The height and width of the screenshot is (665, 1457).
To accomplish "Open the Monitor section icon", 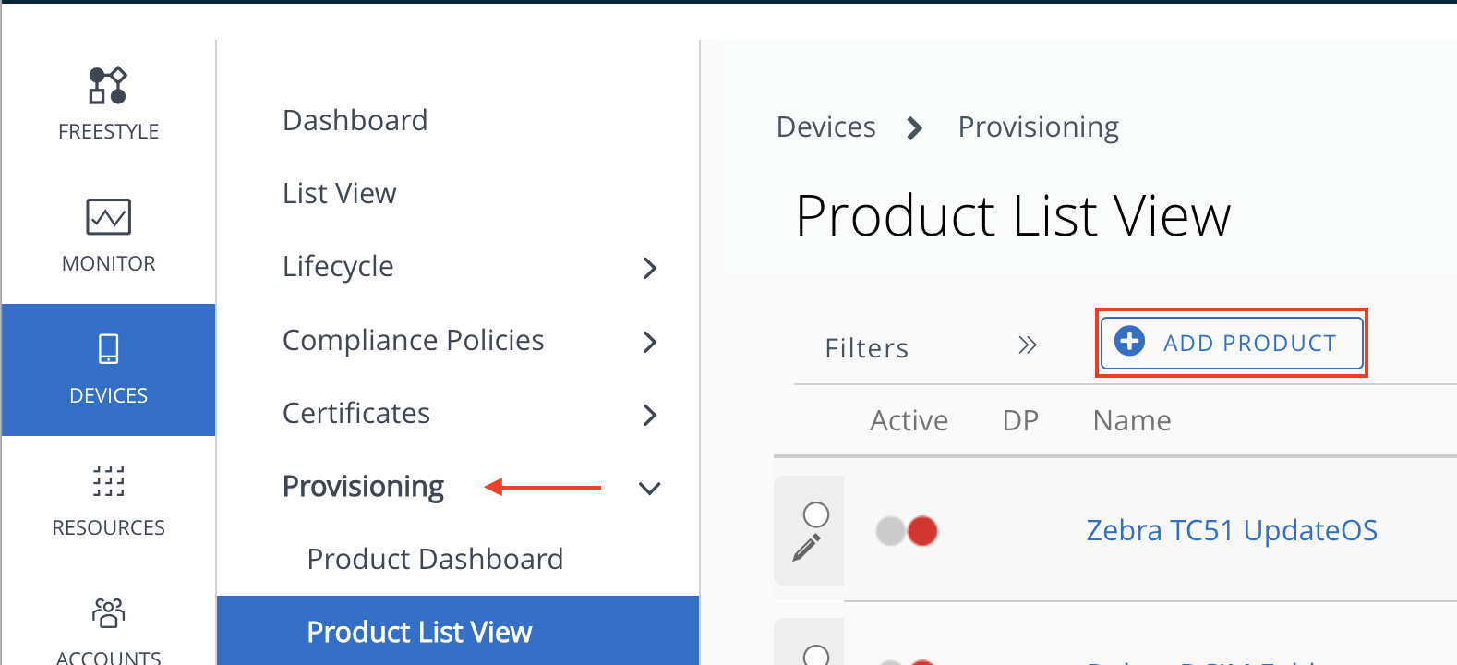I will coord(108,217).
